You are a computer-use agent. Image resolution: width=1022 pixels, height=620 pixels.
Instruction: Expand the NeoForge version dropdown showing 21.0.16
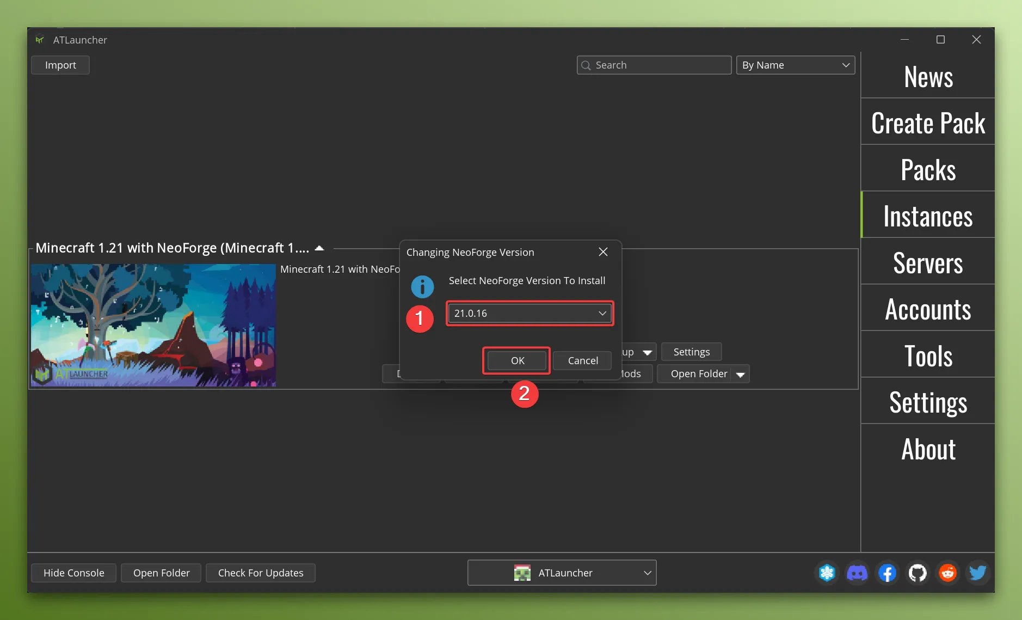602,313
